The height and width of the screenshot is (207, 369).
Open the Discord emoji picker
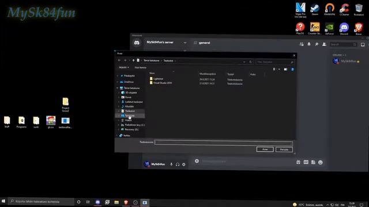[321, 162]
